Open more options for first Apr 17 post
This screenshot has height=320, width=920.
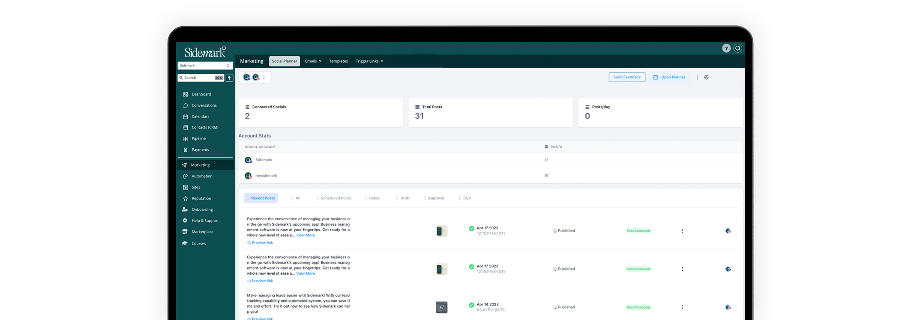(682, 231)
